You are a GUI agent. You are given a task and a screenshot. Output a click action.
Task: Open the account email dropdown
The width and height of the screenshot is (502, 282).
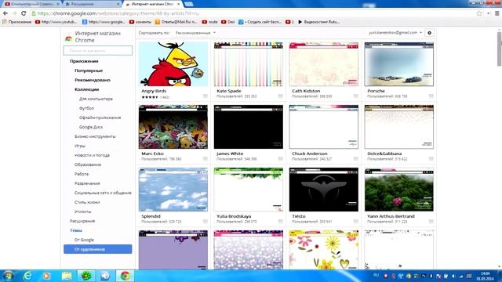395,33
